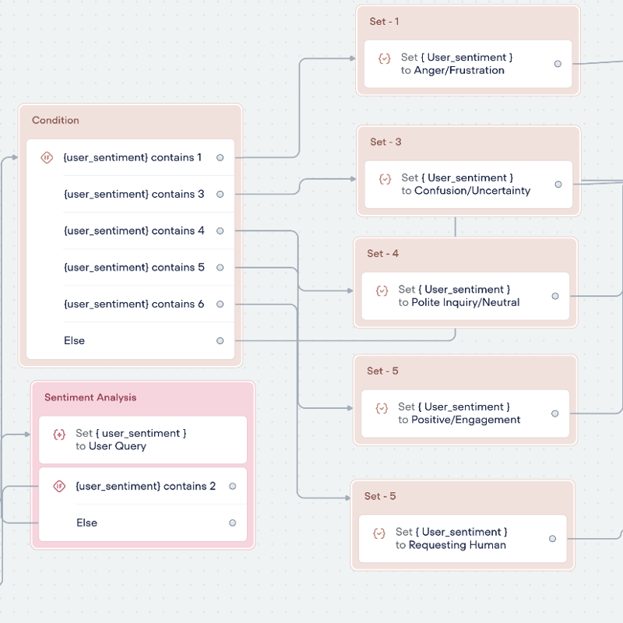Click the set icon beside "to User Query"
The height and width of the screenshot is (623, 623).
click(x=59, y=435)
